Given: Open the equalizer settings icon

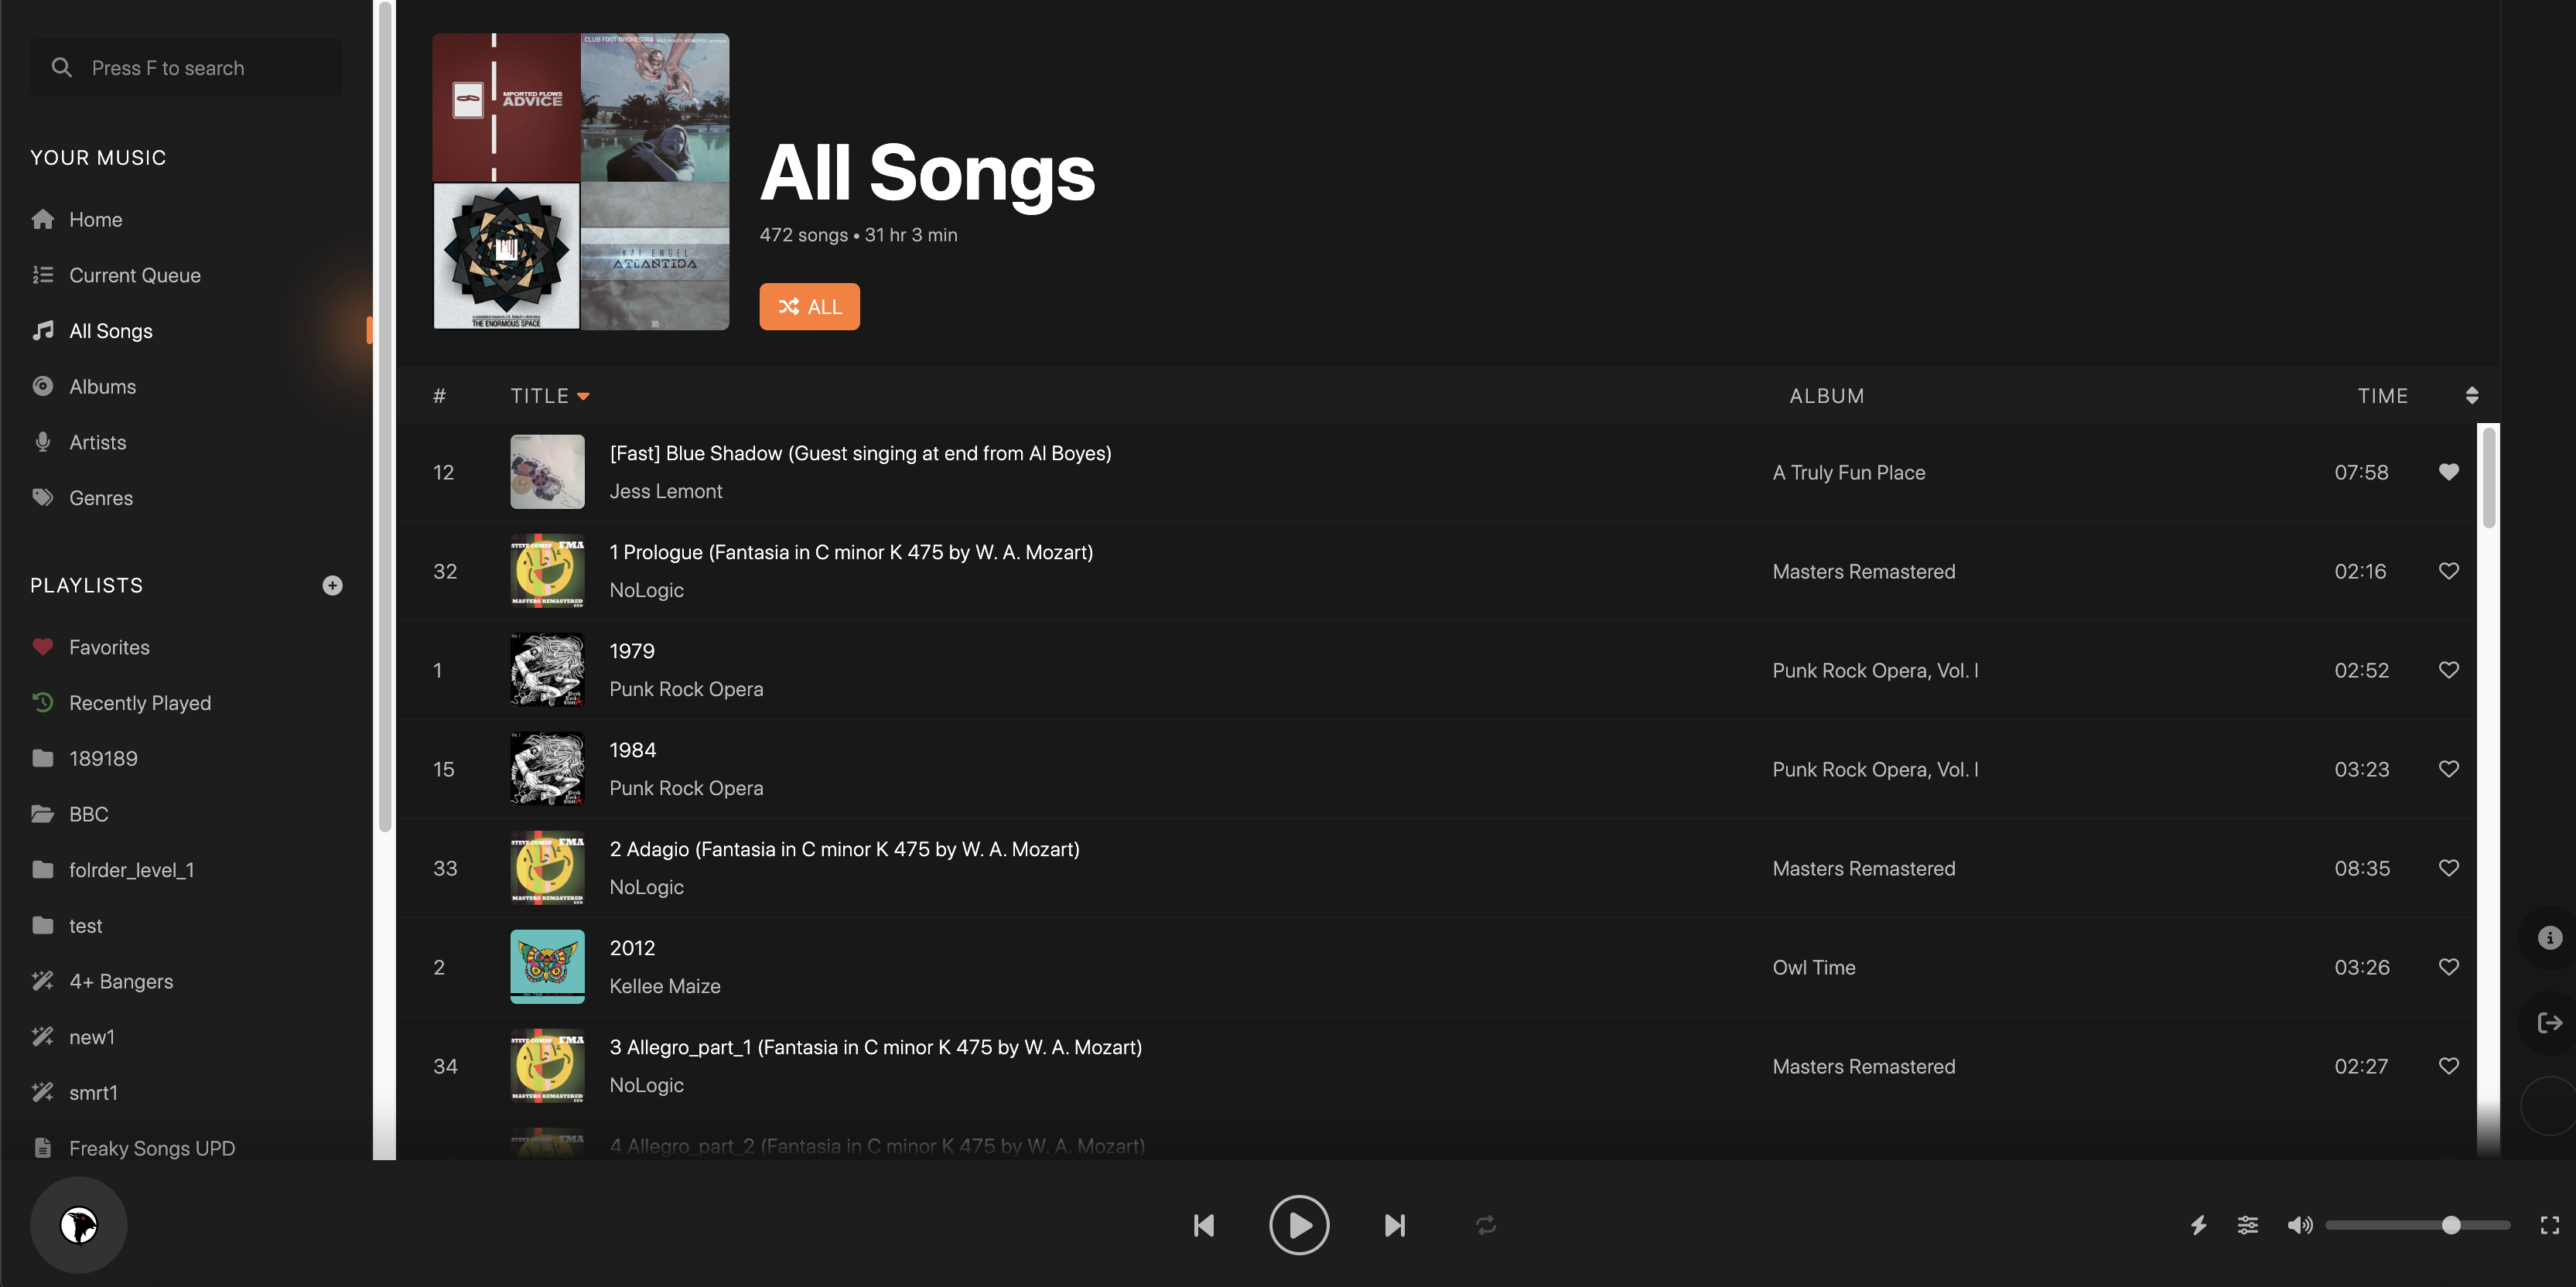Looking at the screenshot, I should (x=2247, y=1225).
